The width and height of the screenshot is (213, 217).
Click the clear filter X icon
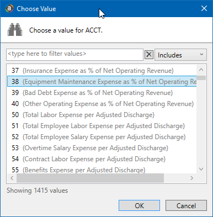149,55
